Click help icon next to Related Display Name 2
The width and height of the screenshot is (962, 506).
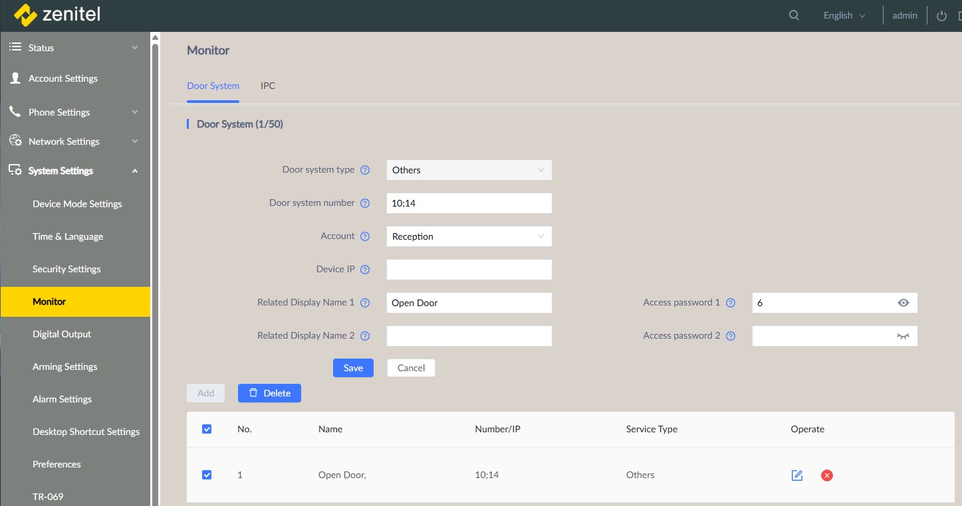click(365, 336)
